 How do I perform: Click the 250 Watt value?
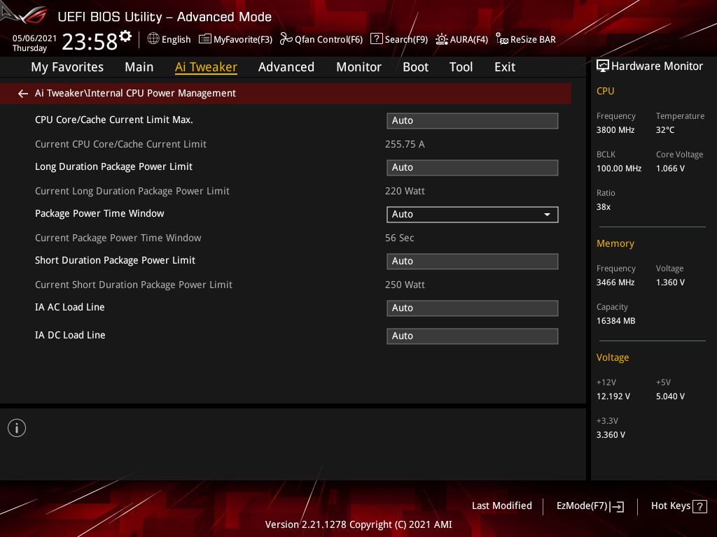point(405,285)
